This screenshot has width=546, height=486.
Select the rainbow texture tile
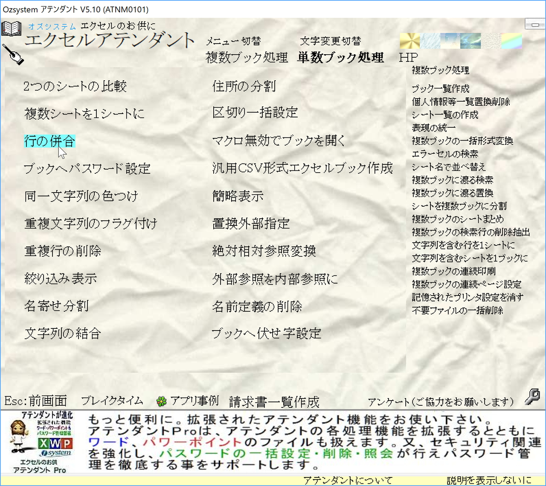(x=511, y=41)
